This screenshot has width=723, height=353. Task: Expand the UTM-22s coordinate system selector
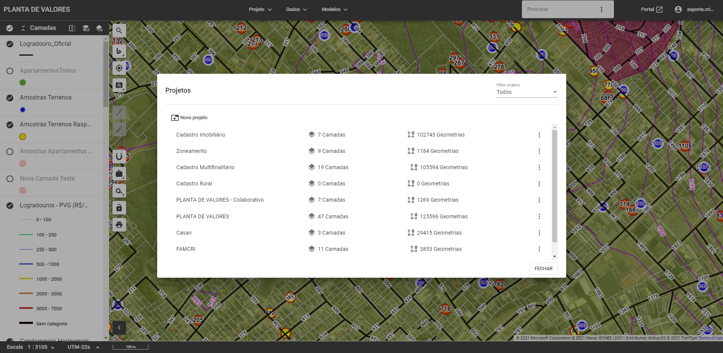pyautogui.click(x=98, y=347)
